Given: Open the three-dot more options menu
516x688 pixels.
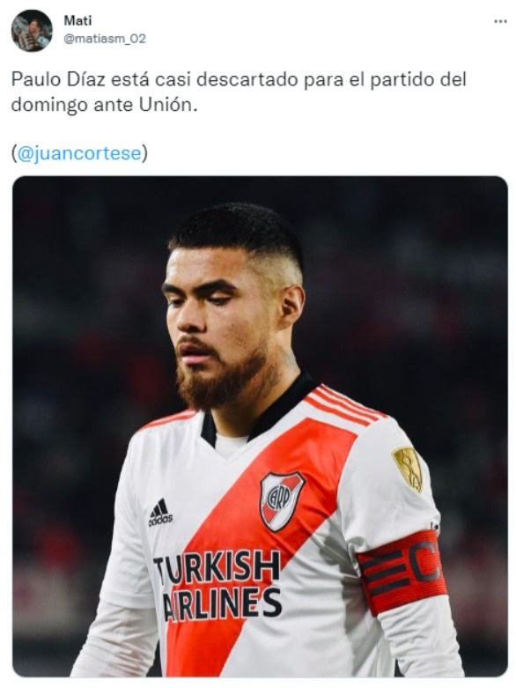Looking at the screenshot, I should (500, 21).
